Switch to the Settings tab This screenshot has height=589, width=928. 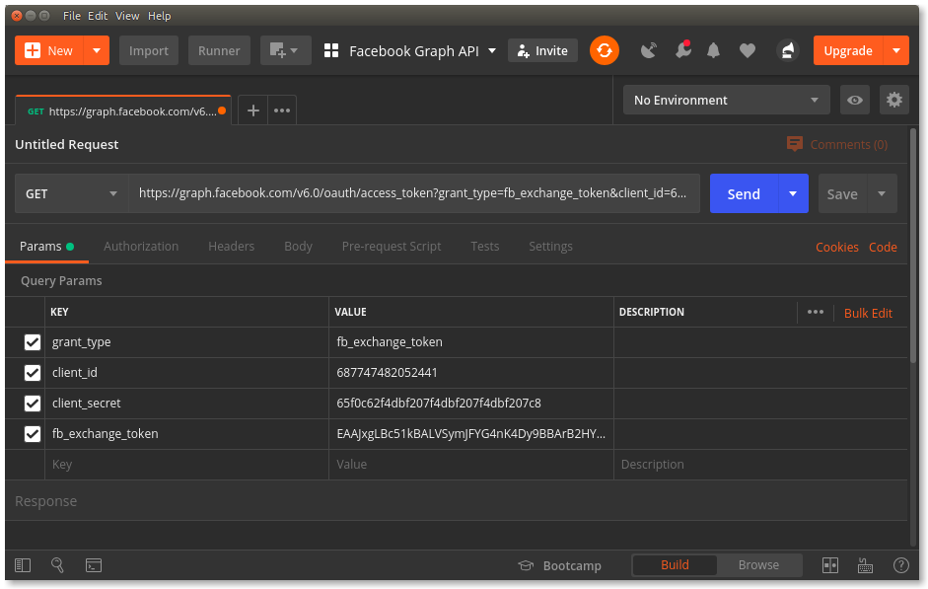tap(550, 247)
